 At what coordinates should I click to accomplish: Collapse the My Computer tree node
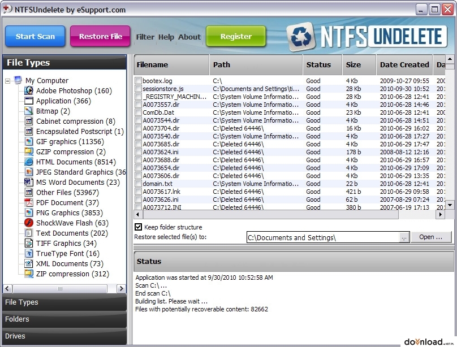tap(8, 81)
